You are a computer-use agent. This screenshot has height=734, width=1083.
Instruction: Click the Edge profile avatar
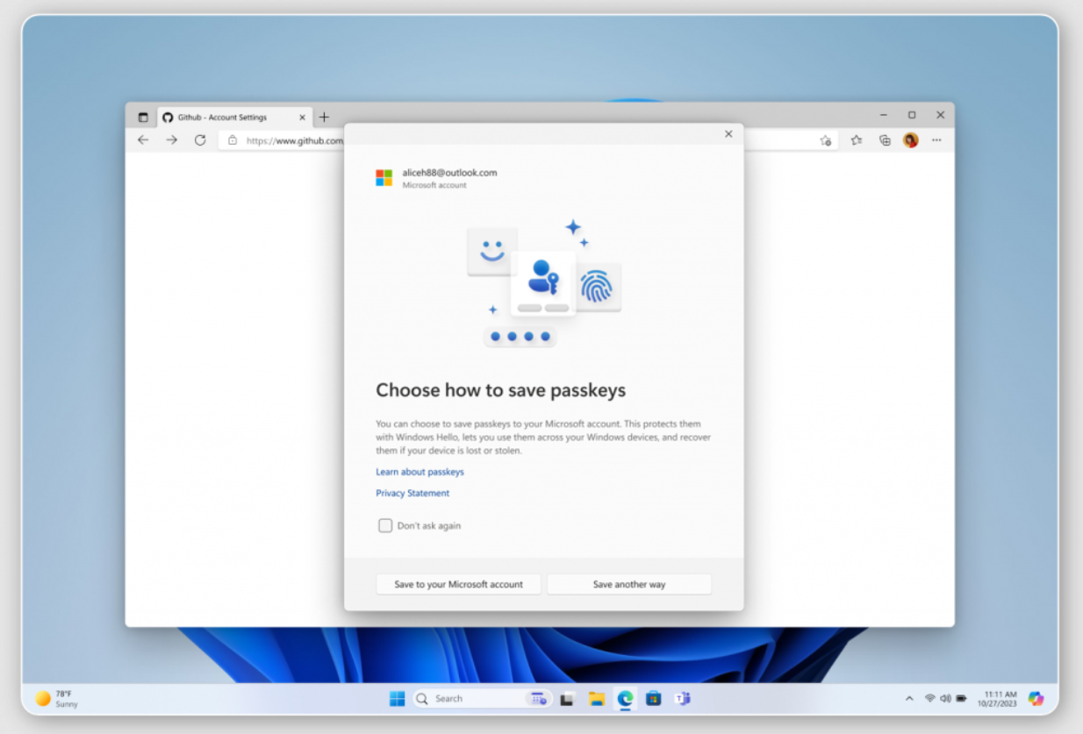(910, 140)
